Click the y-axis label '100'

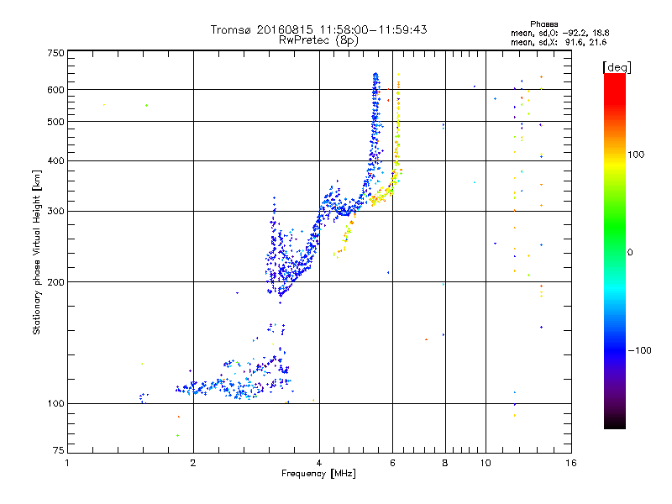(55, 404)
